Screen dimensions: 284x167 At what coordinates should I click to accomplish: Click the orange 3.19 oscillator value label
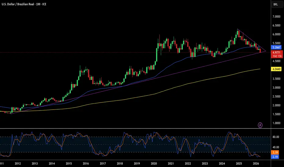tap(275, 152)
